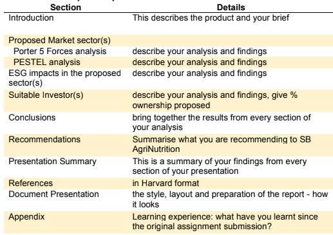Select the Conclusions row label

tap(32, 117)
